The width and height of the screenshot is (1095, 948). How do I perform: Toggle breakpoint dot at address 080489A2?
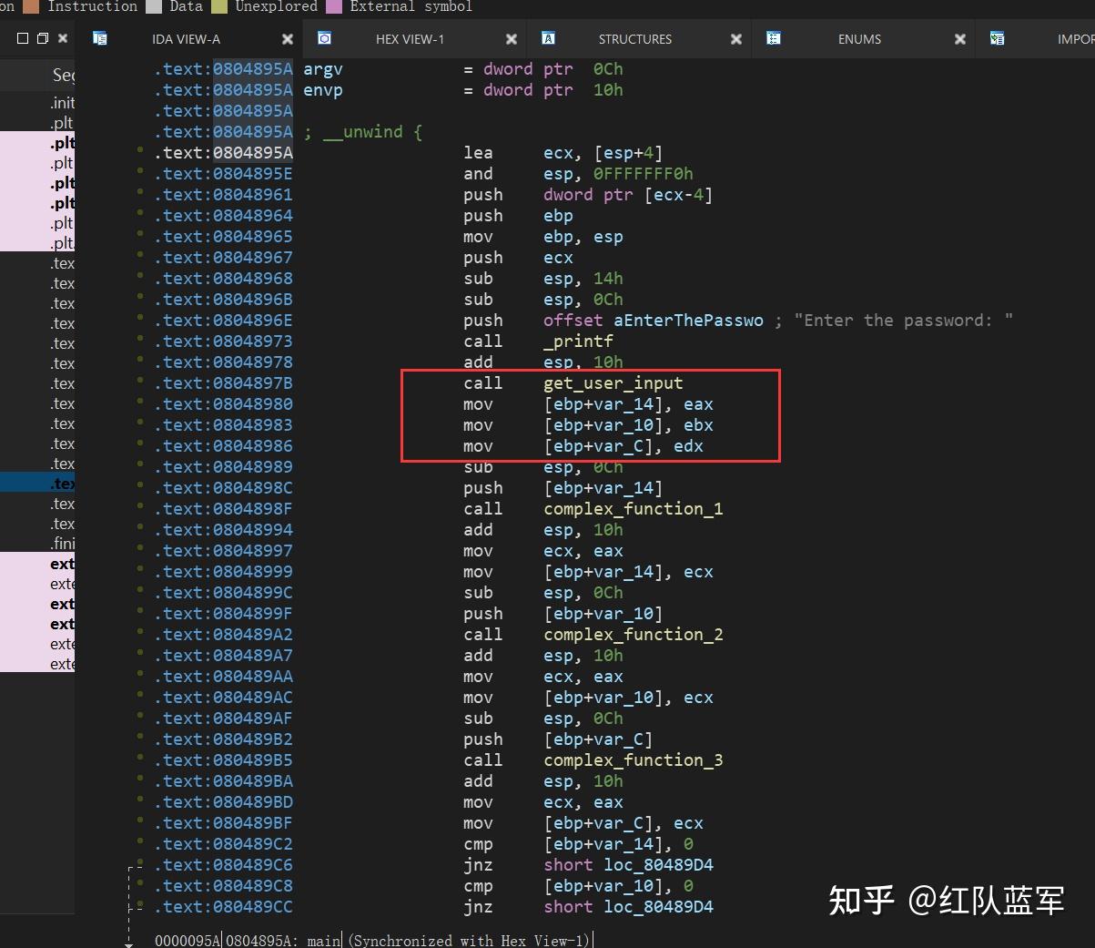pos(139,630)
